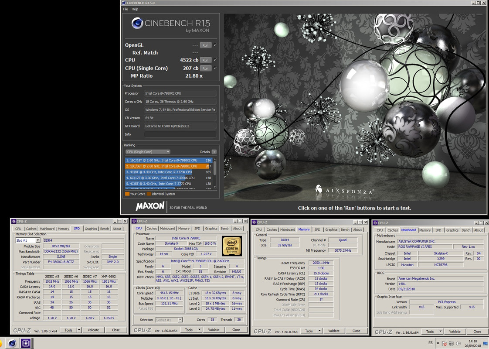
Task: Show hidden system tray icons arrow
Action: 438,343
